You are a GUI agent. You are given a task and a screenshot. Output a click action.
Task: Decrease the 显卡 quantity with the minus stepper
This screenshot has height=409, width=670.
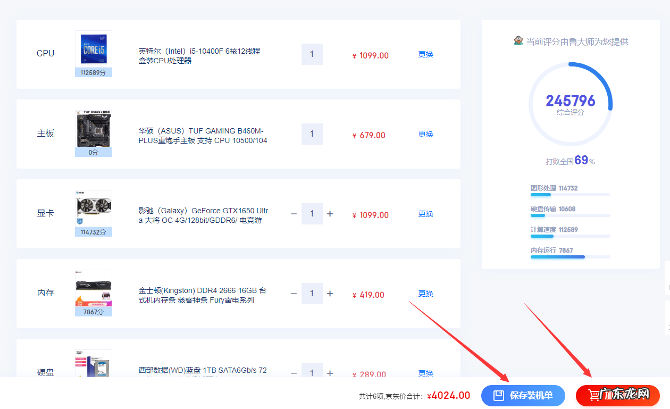(x=293, y=213)
